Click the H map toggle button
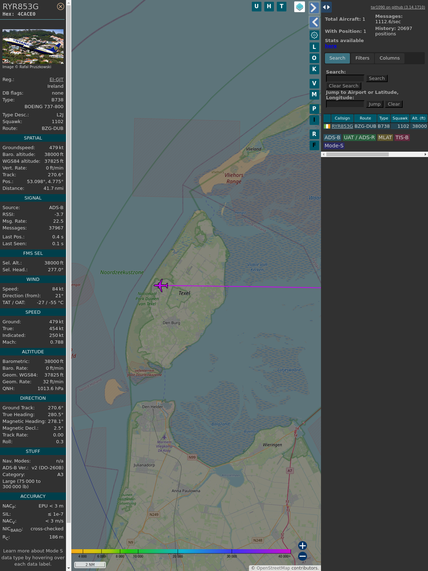Viewport: 428px width, 571px height. (269, 6)
